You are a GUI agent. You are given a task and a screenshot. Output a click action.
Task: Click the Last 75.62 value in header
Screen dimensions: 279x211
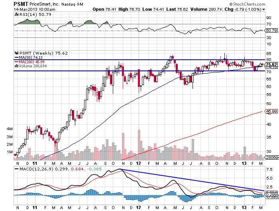[177, 9]
